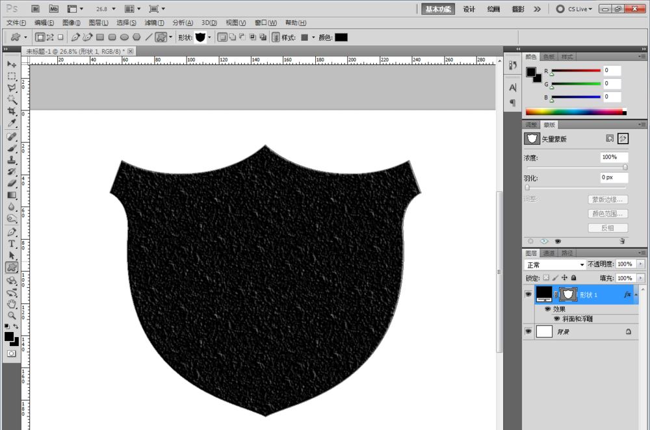This screenshot has width=650, height=430.
Task: Open the 窗口(W) menu
Action: tap(266, 22)
